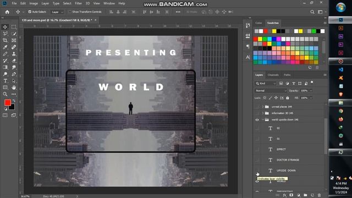This screenshot has height=198, width=352.
Task: Select the Dodge tool
Action: [x=5, y=74]
